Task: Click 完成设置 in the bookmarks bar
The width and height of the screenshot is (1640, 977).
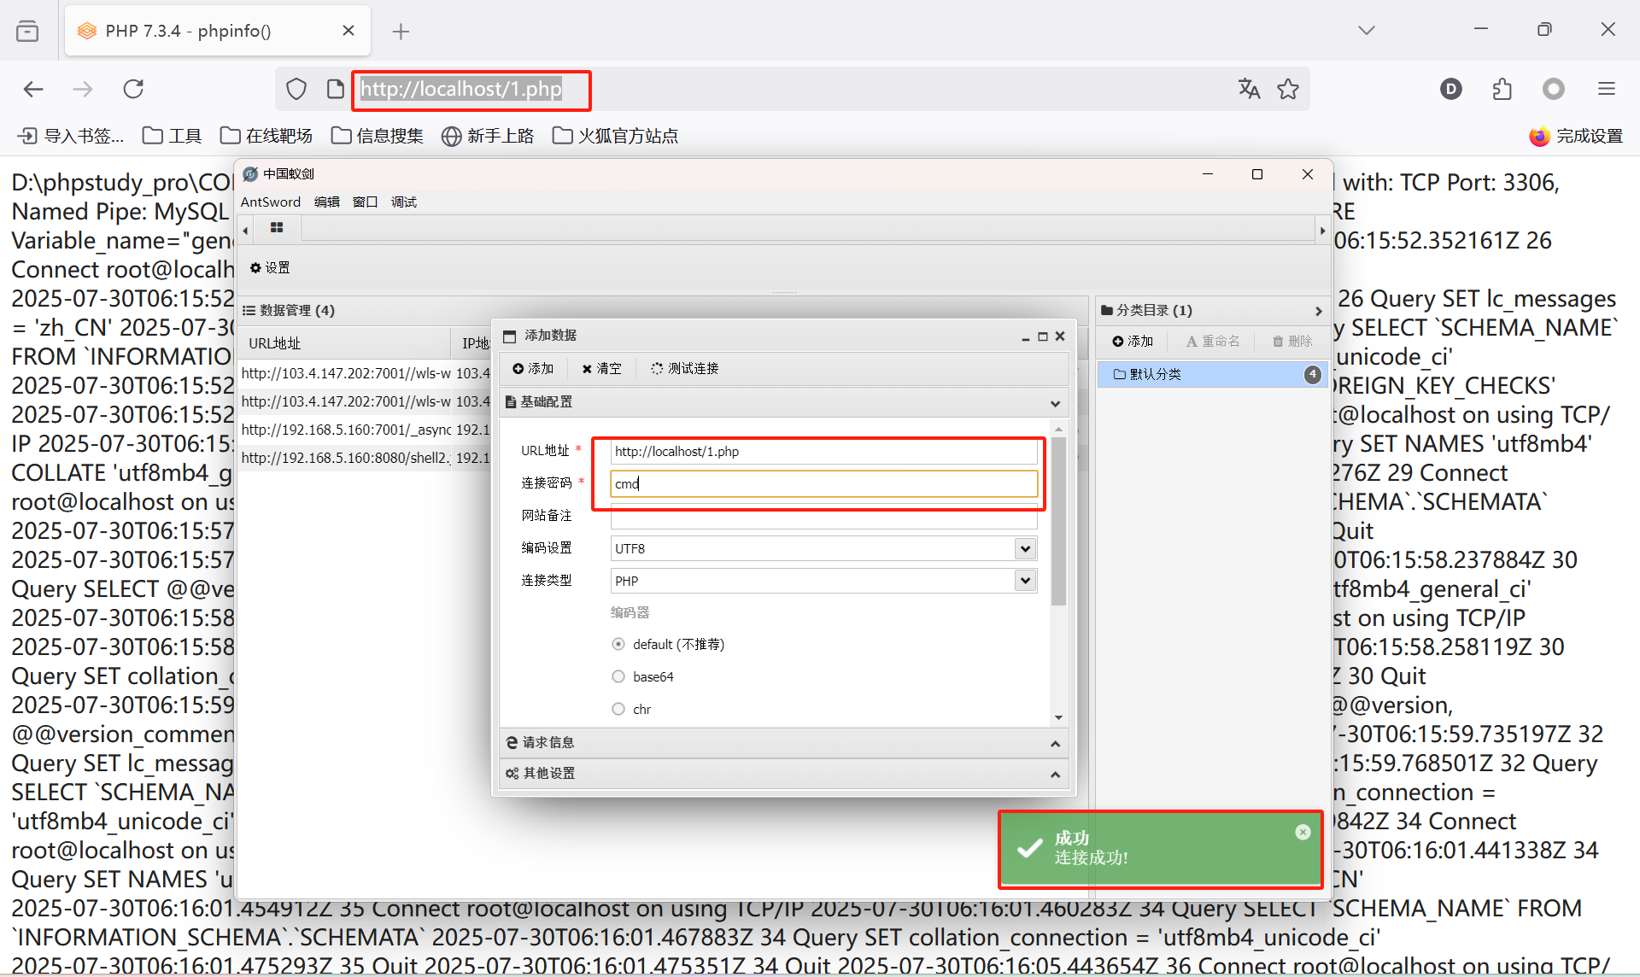Action: pyautogui.click(x=1576, y=136)
